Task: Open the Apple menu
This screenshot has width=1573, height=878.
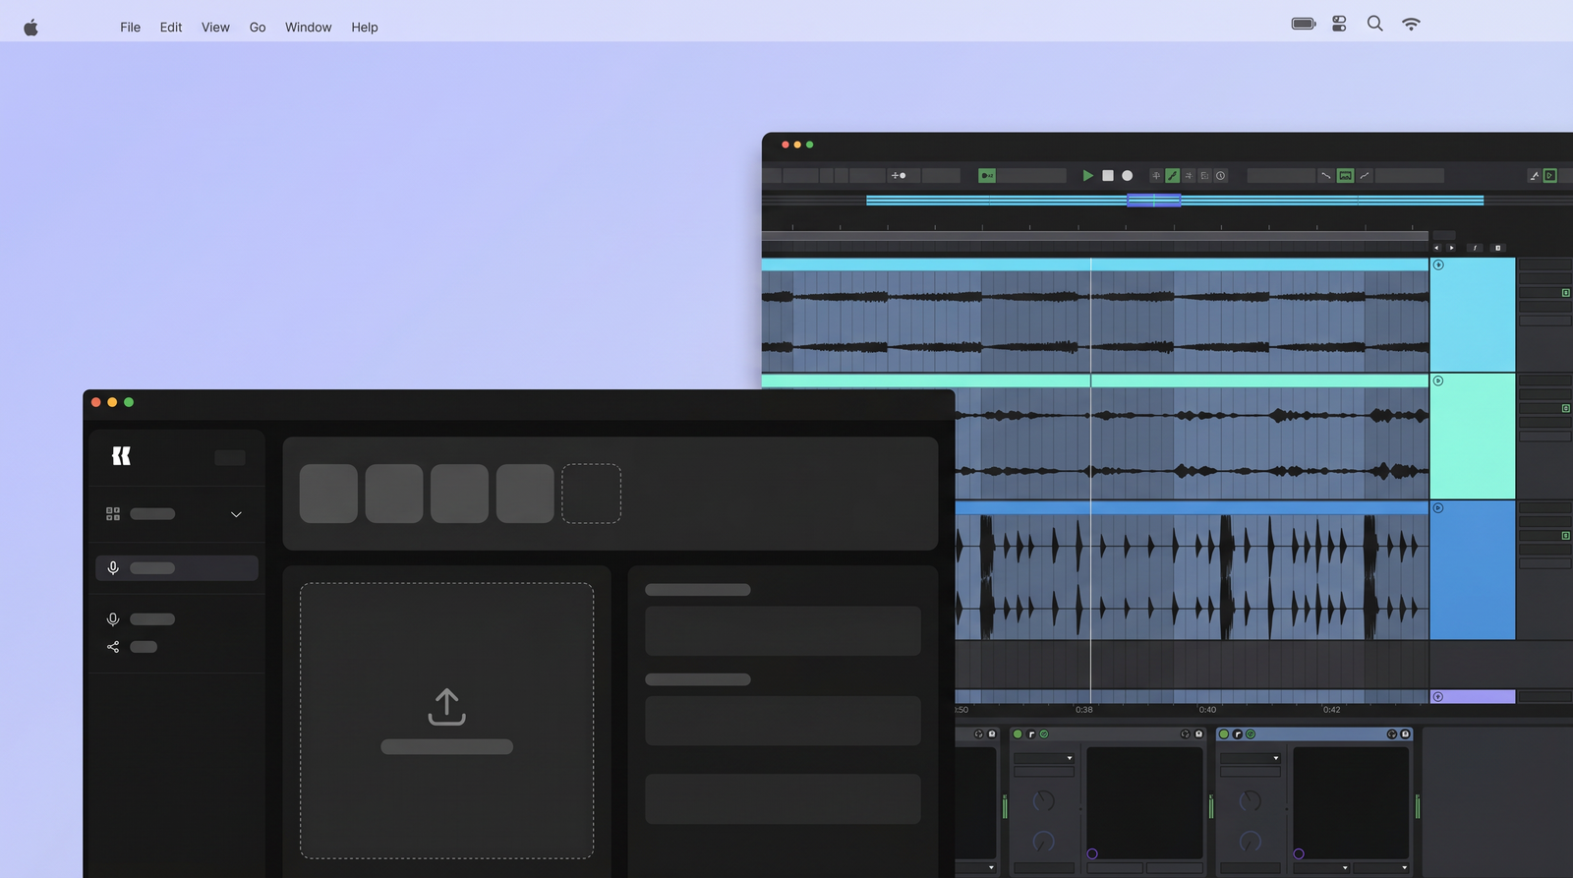Action: [30, 27]
